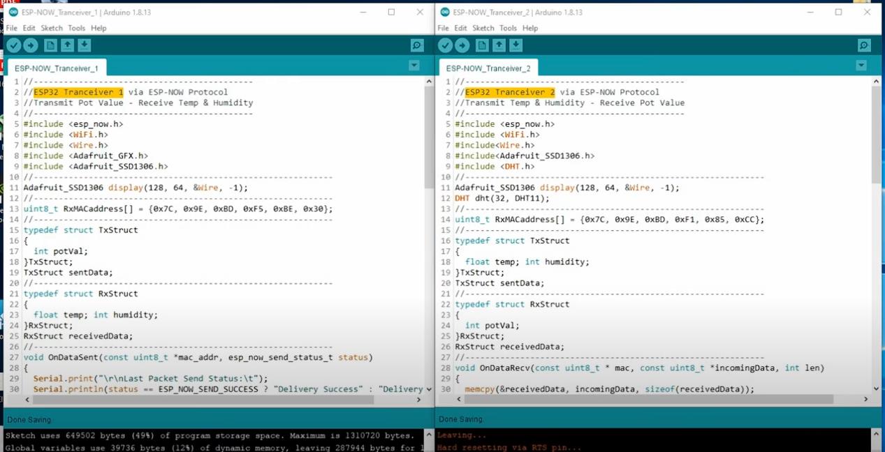Open Tools menu in Tranceiver_1 window
The height and width of the screenshot is (452, 885).
pyautogui.click(x=77, y=28)
